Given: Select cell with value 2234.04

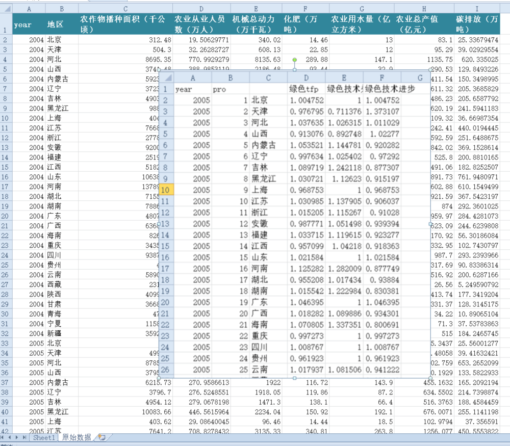Looking at the screenshot, I should [x=257, y=412].
